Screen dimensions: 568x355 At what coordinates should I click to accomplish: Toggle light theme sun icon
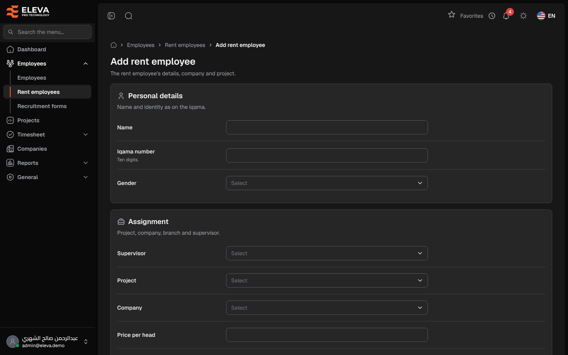[523, 16]
